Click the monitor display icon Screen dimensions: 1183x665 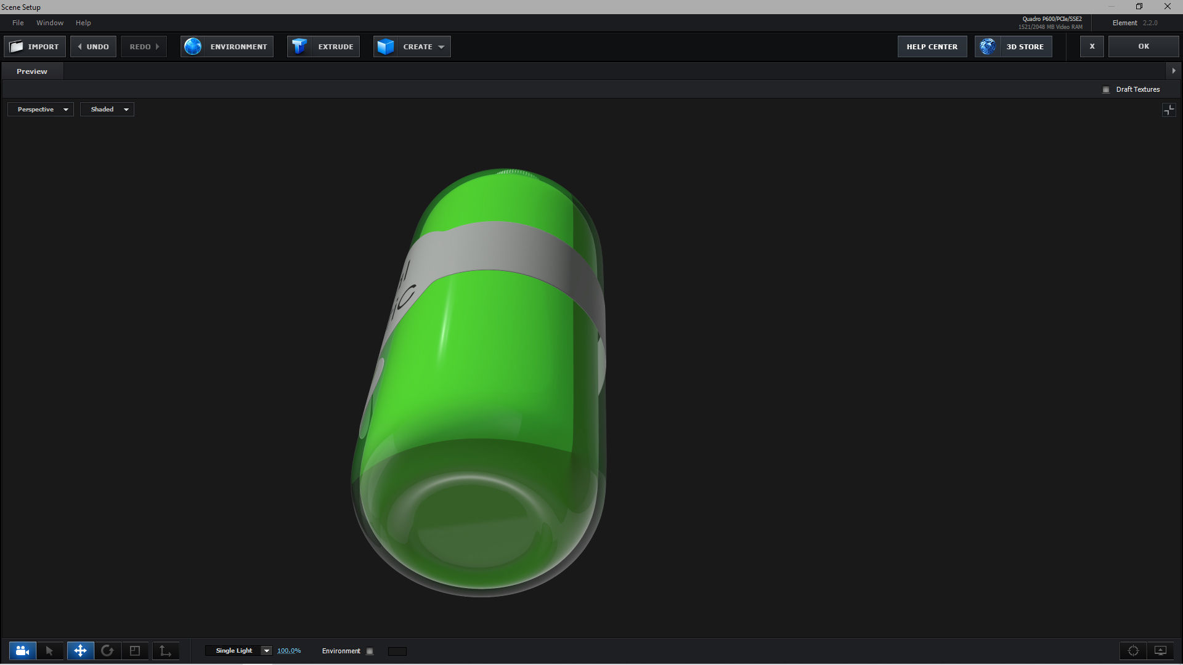[1160, 651]
